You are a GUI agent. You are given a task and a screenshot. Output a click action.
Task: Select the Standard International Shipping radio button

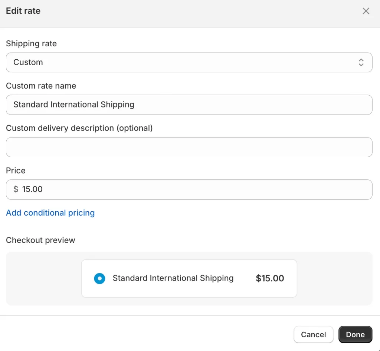[99, 278]
